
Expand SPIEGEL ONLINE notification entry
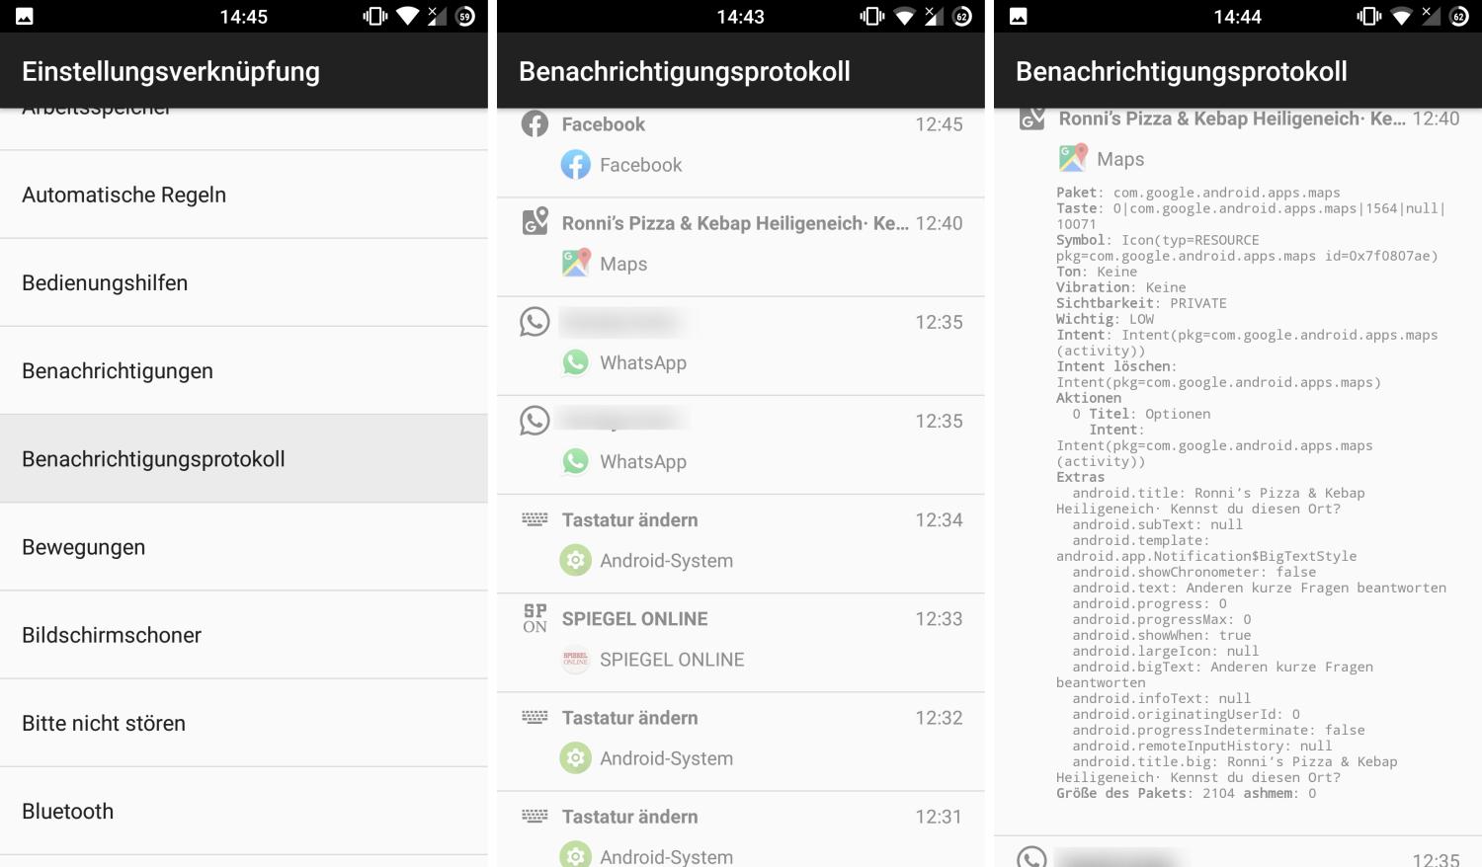(741, 643)
